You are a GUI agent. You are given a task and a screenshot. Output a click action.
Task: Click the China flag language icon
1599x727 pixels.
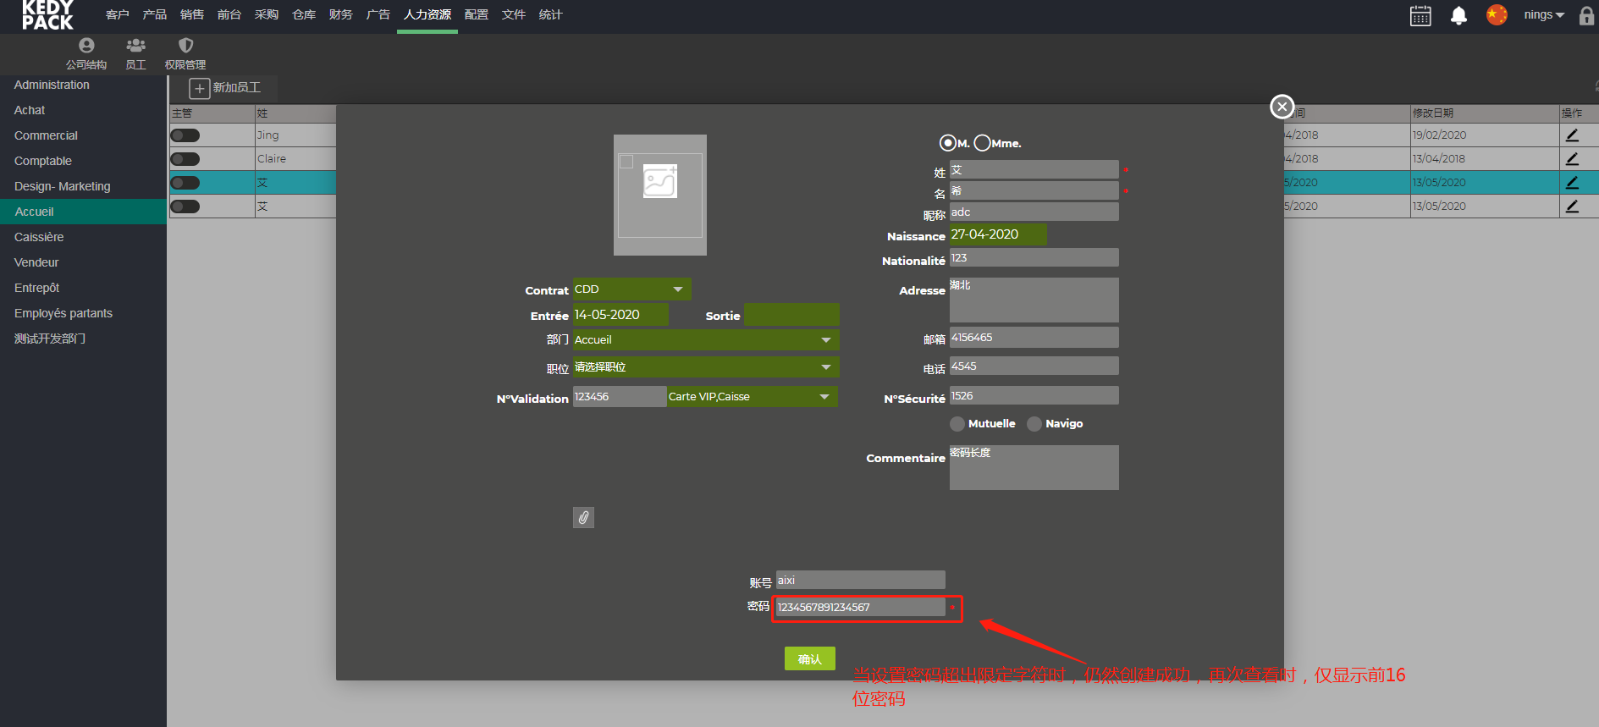(x=1497, y=15)
